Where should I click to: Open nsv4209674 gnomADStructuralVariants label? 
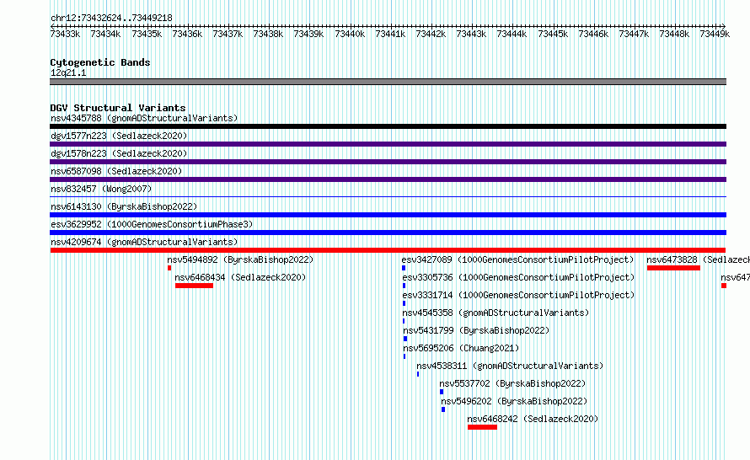(144, 242)
